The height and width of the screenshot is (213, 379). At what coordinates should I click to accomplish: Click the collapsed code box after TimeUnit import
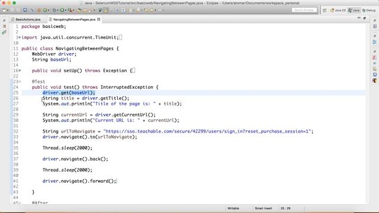point(121,37)
